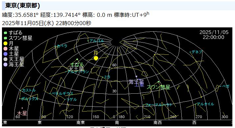Click the カストル star label
Image resolution: width=235 pixels, height=128 pixels.
[29, 90]
